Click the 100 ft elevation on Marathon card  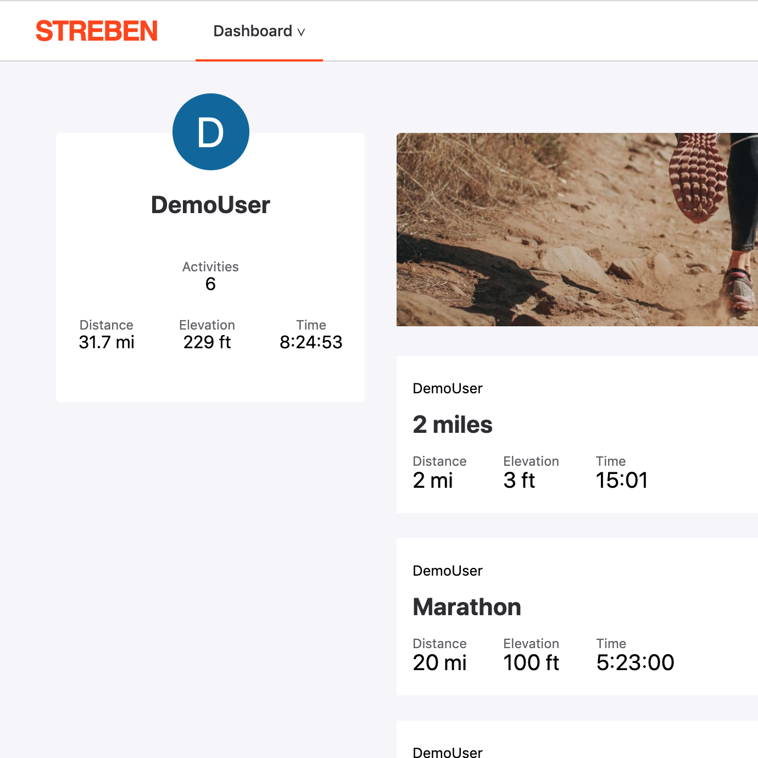531,662
